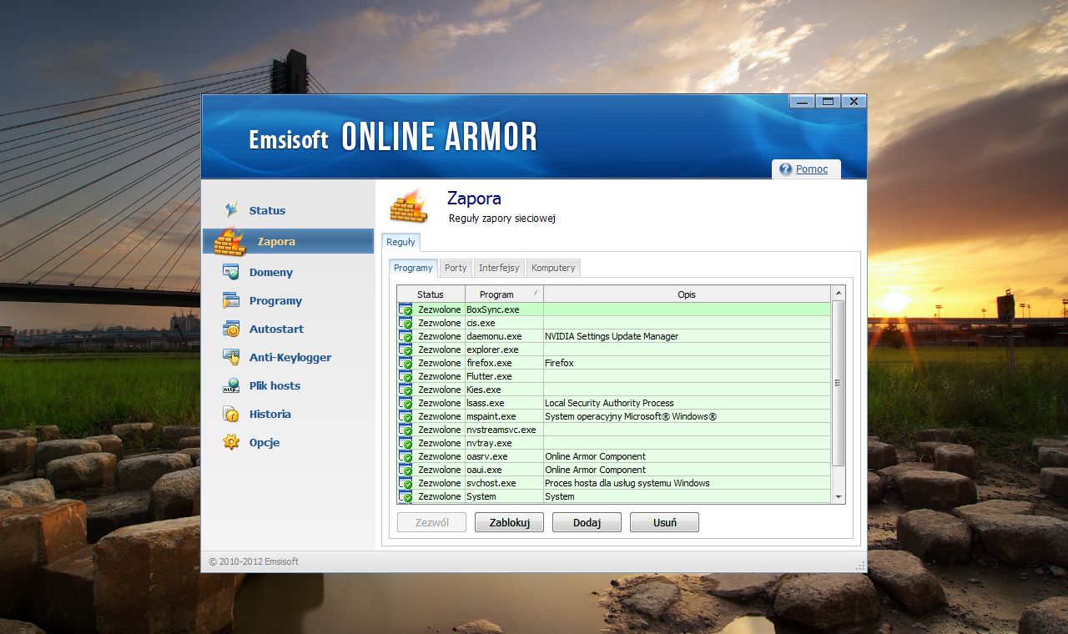The width and height of the screenshot is (1068, 634).
Task: Select the mspaint.exe program name
Action: tap(491, 416)
